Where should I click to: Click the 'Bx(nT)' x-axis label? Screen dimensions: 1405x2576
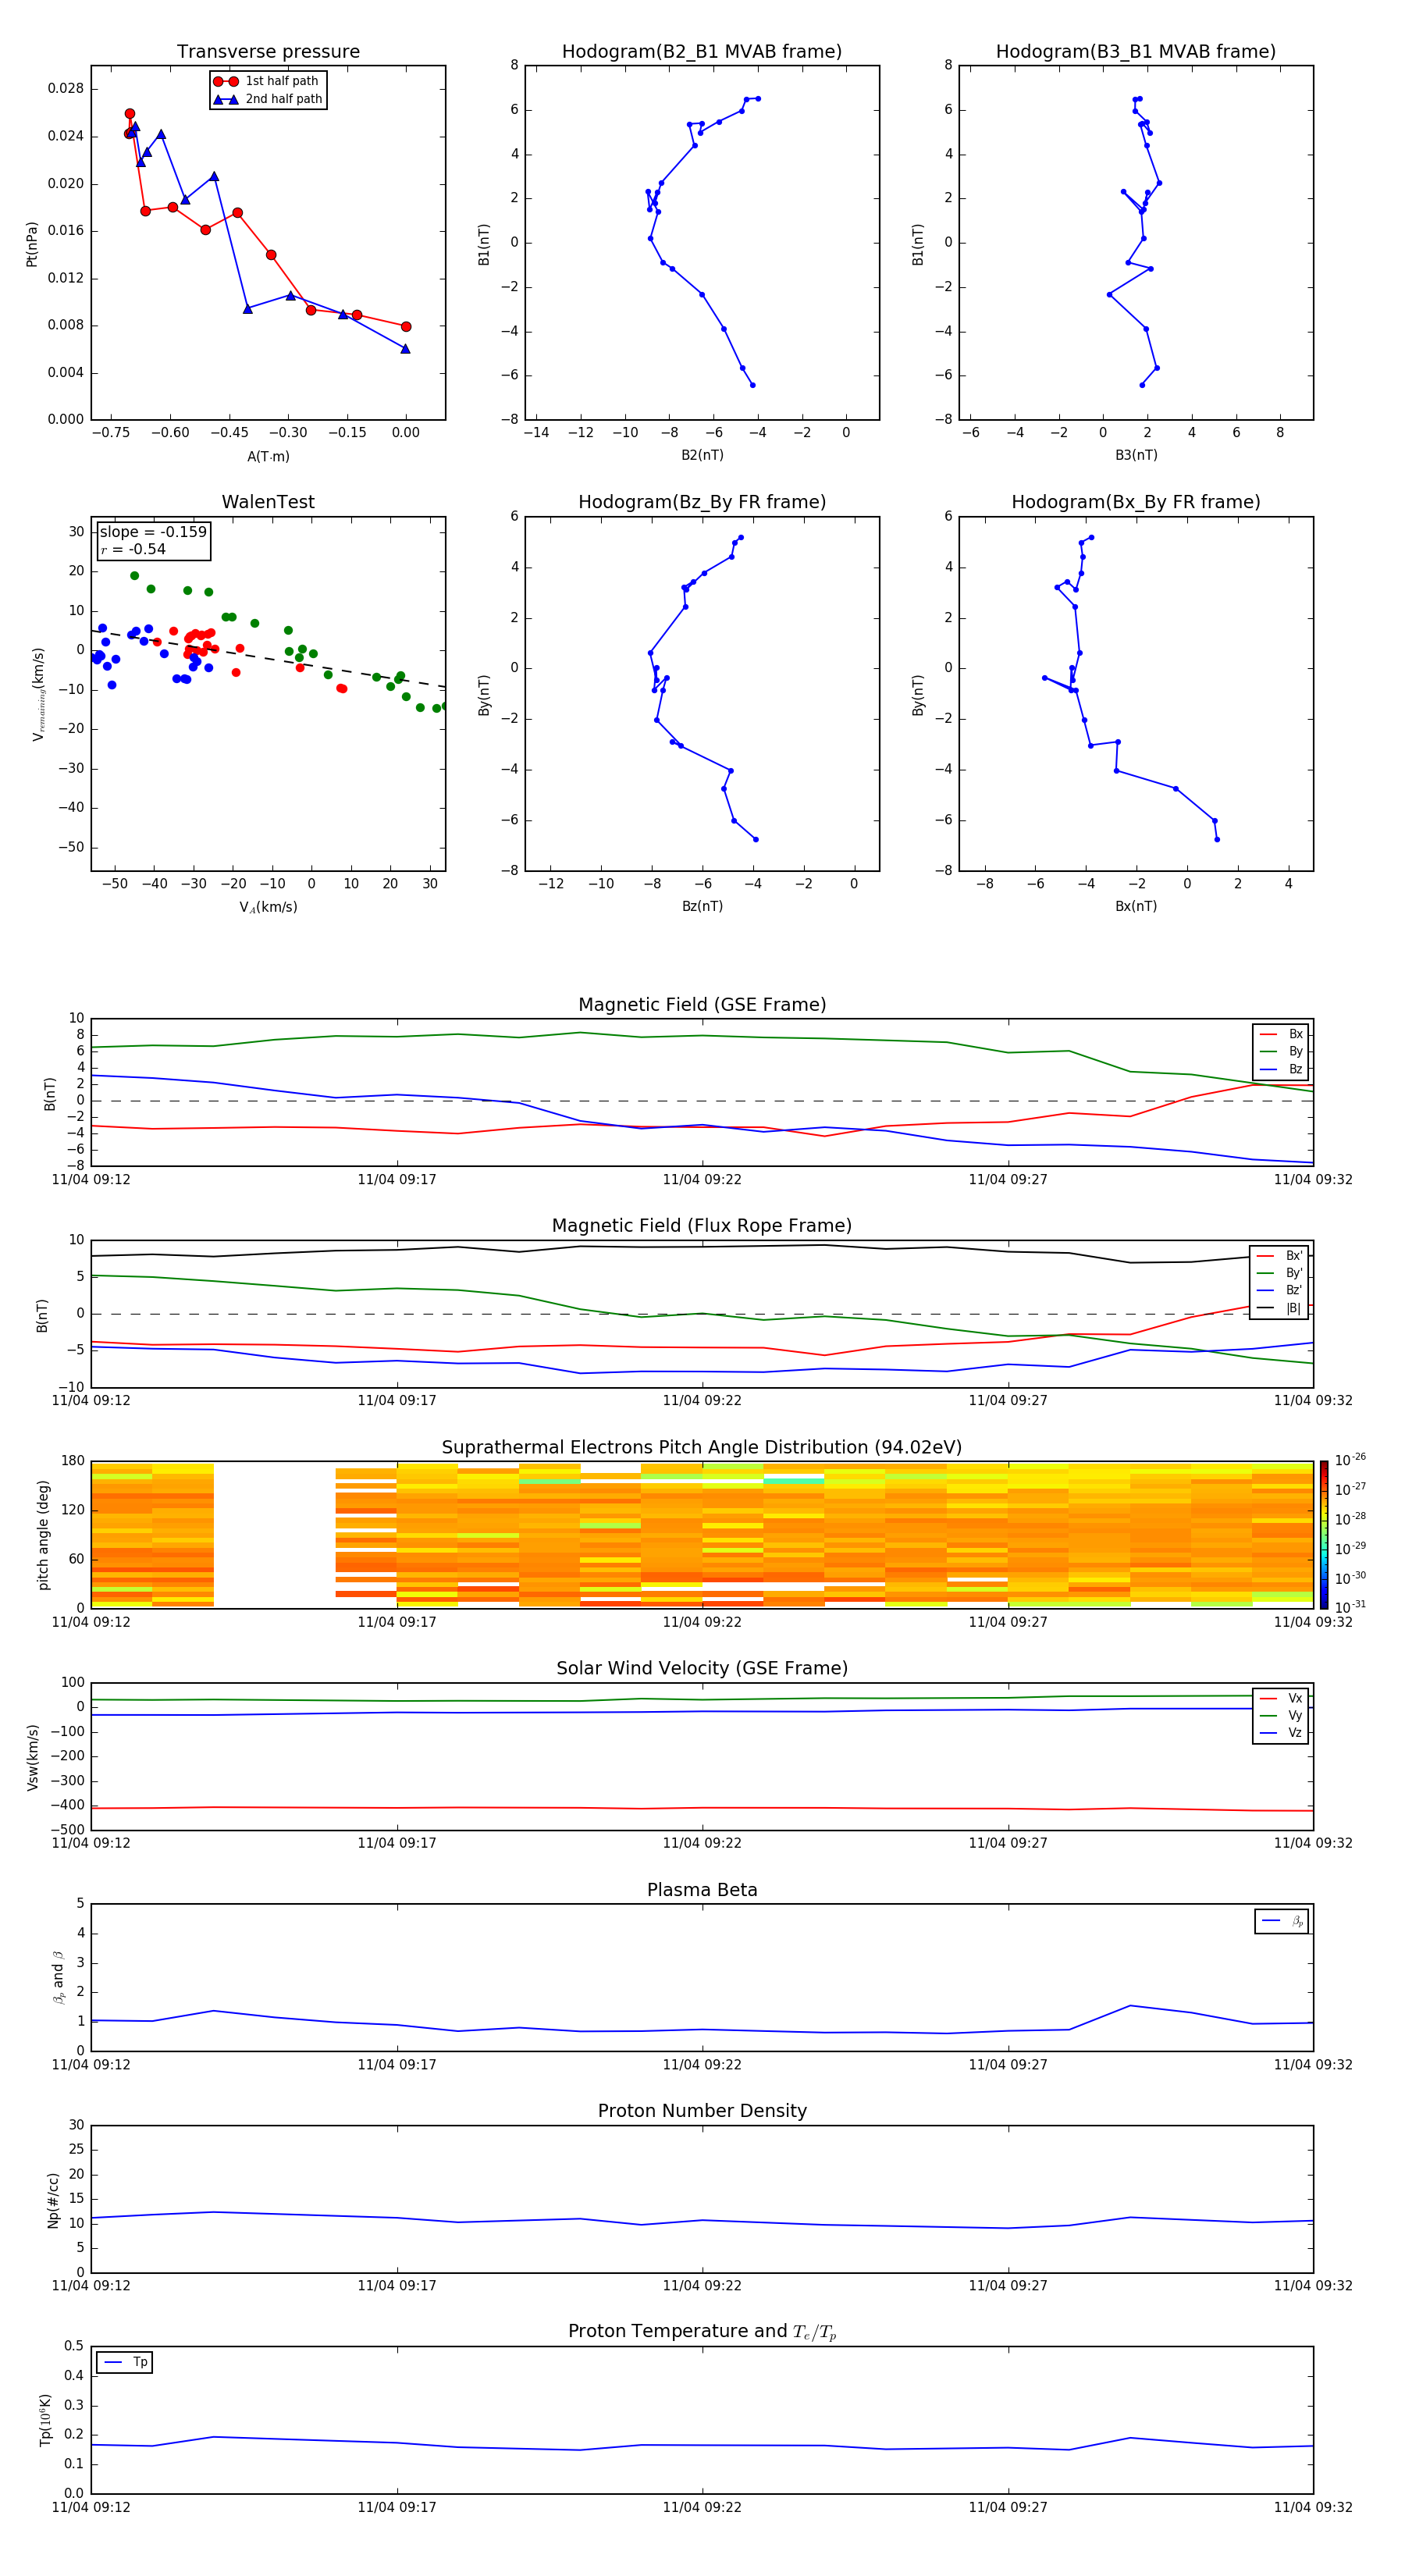[x=1136, y=906]
